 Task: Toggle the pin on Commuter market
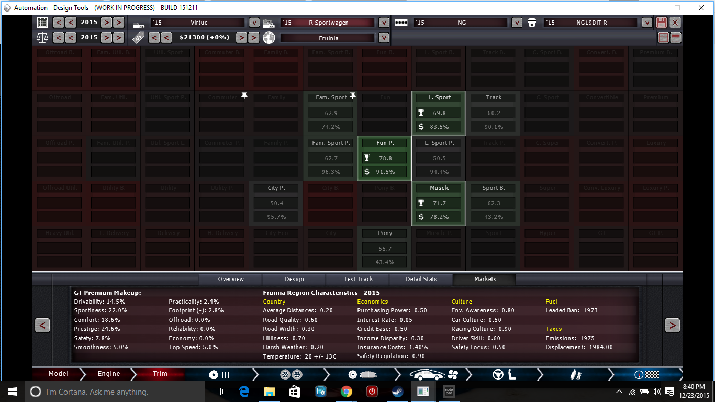tap(244, 96)
